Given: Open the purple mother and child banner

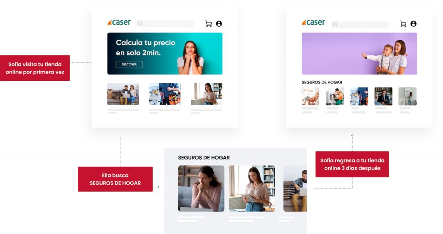Looking at the screenshot, I should tap(360, 54).
